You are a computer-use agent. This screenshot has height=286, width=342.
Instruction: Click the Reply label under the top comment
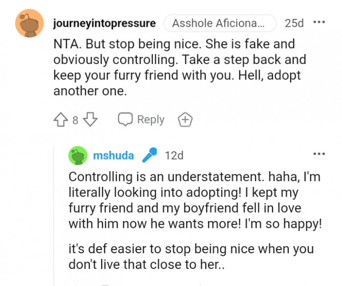click(150, 120)
